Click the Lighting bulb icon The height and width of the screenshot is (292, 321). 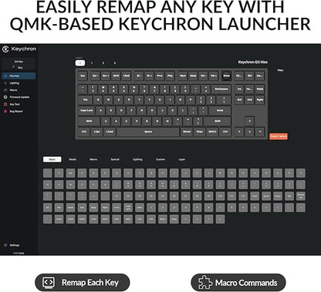point(5,83)
